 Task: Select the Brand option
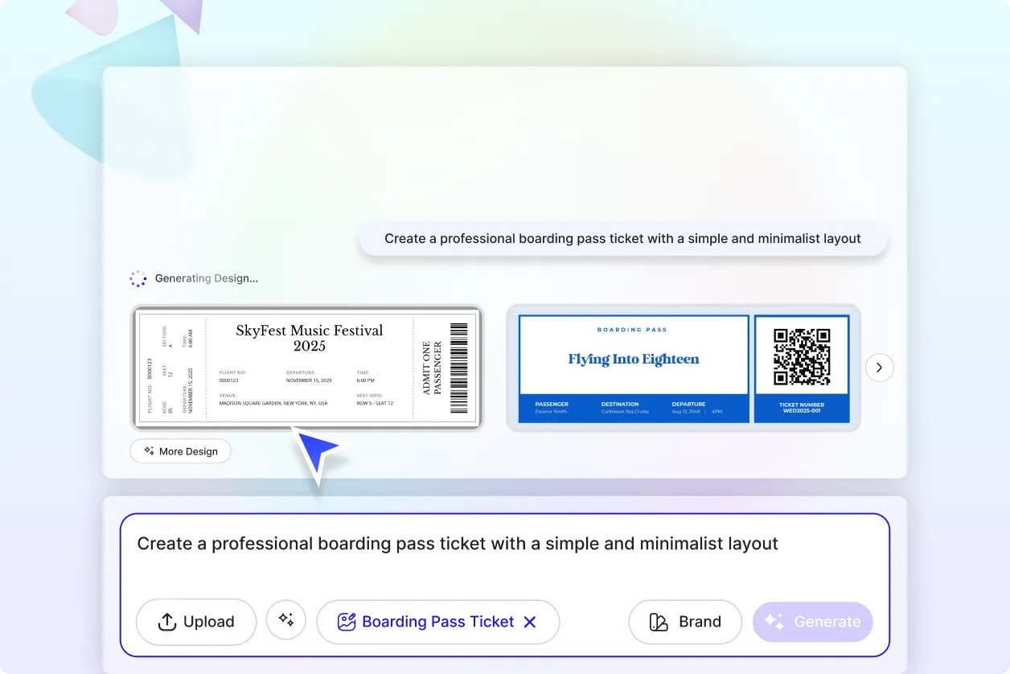(x=684, y=622)
